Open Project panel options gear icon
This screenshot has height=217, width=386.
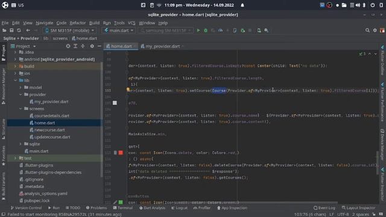(x=92, y=46)
